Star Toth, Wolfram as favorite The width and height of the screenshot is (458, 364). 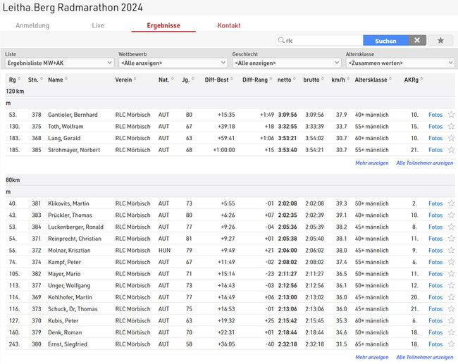(x=451, y=127)
